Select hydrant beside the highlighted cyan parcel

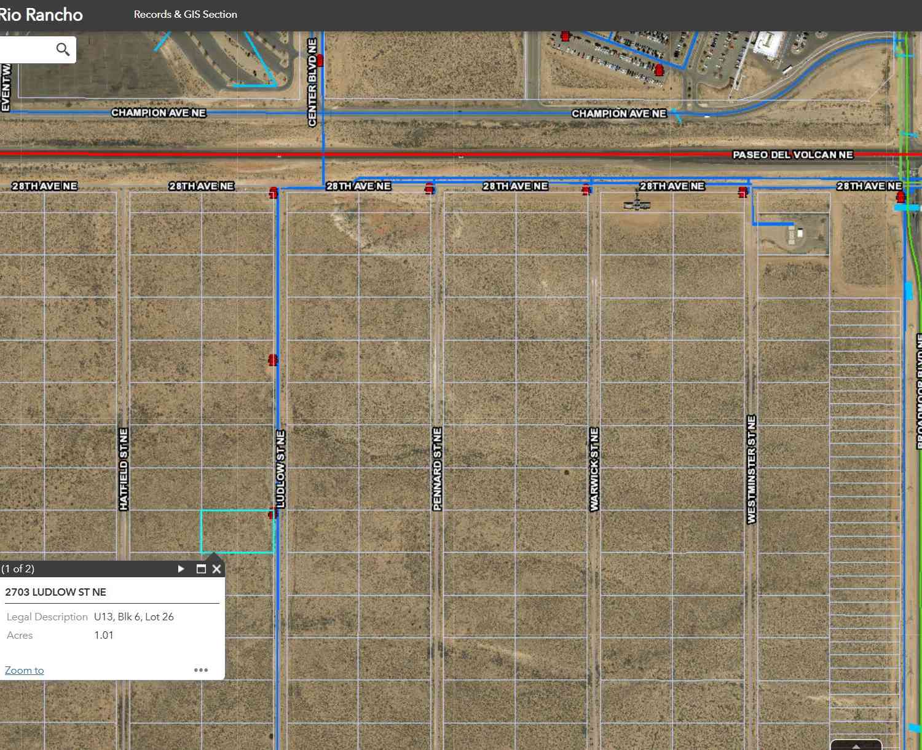[273, 513]
